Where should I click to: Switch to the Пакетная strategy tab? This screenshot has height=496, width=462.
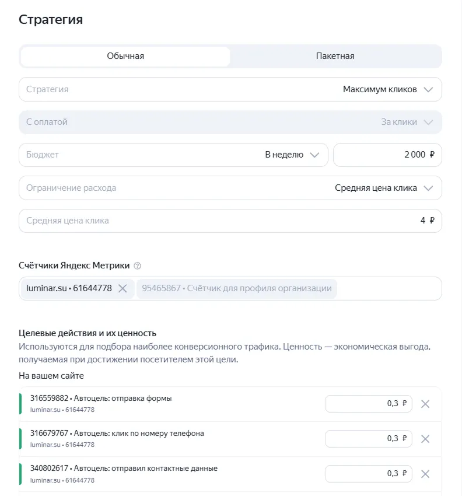pos(335,57)
